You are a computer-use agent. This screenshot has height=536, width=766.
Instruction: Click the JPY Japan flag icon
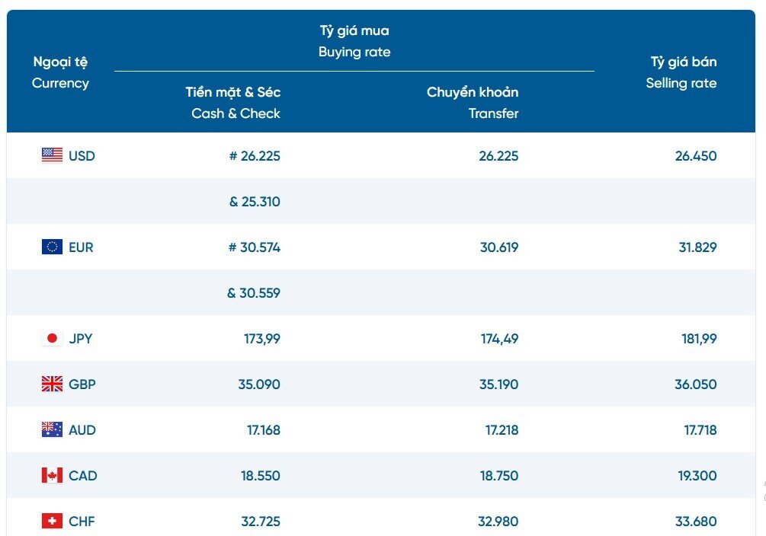tap(53, 338)
